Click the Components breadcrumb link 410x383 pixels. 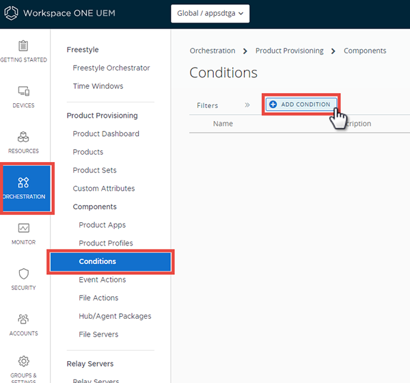point(365,51)
